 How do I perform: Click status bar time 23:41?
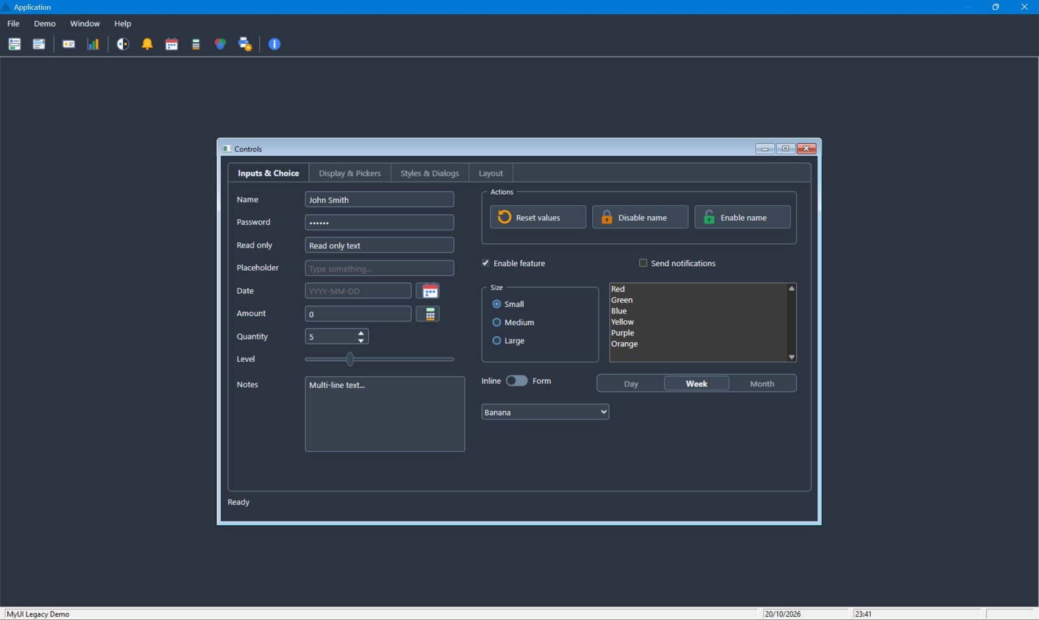863,614
